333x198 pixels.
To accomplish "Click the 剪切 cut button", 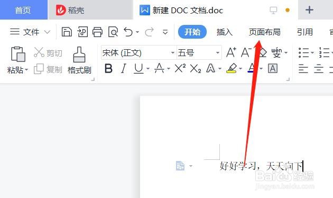I will click(x=48, y=53).
